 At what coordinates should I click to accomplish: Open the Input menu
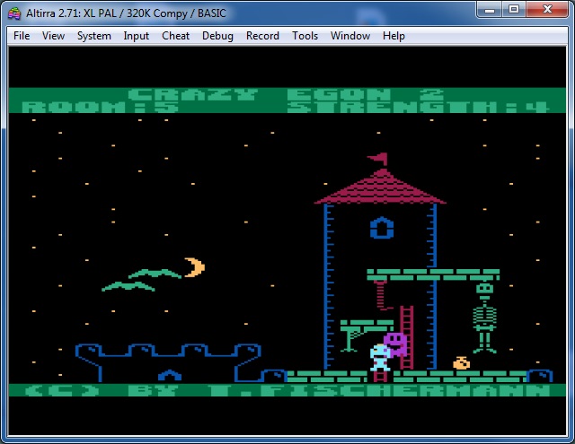pos(136,36)
